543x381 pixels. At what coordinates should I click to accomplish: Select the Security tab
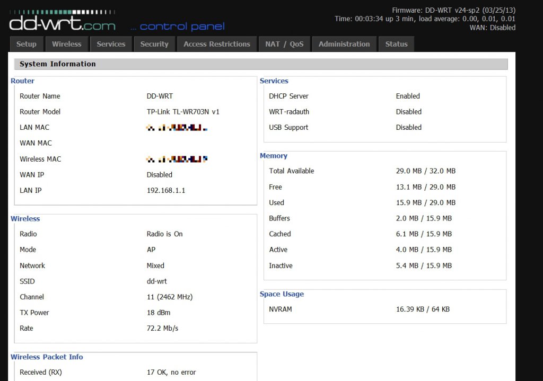tap(154, 44)
